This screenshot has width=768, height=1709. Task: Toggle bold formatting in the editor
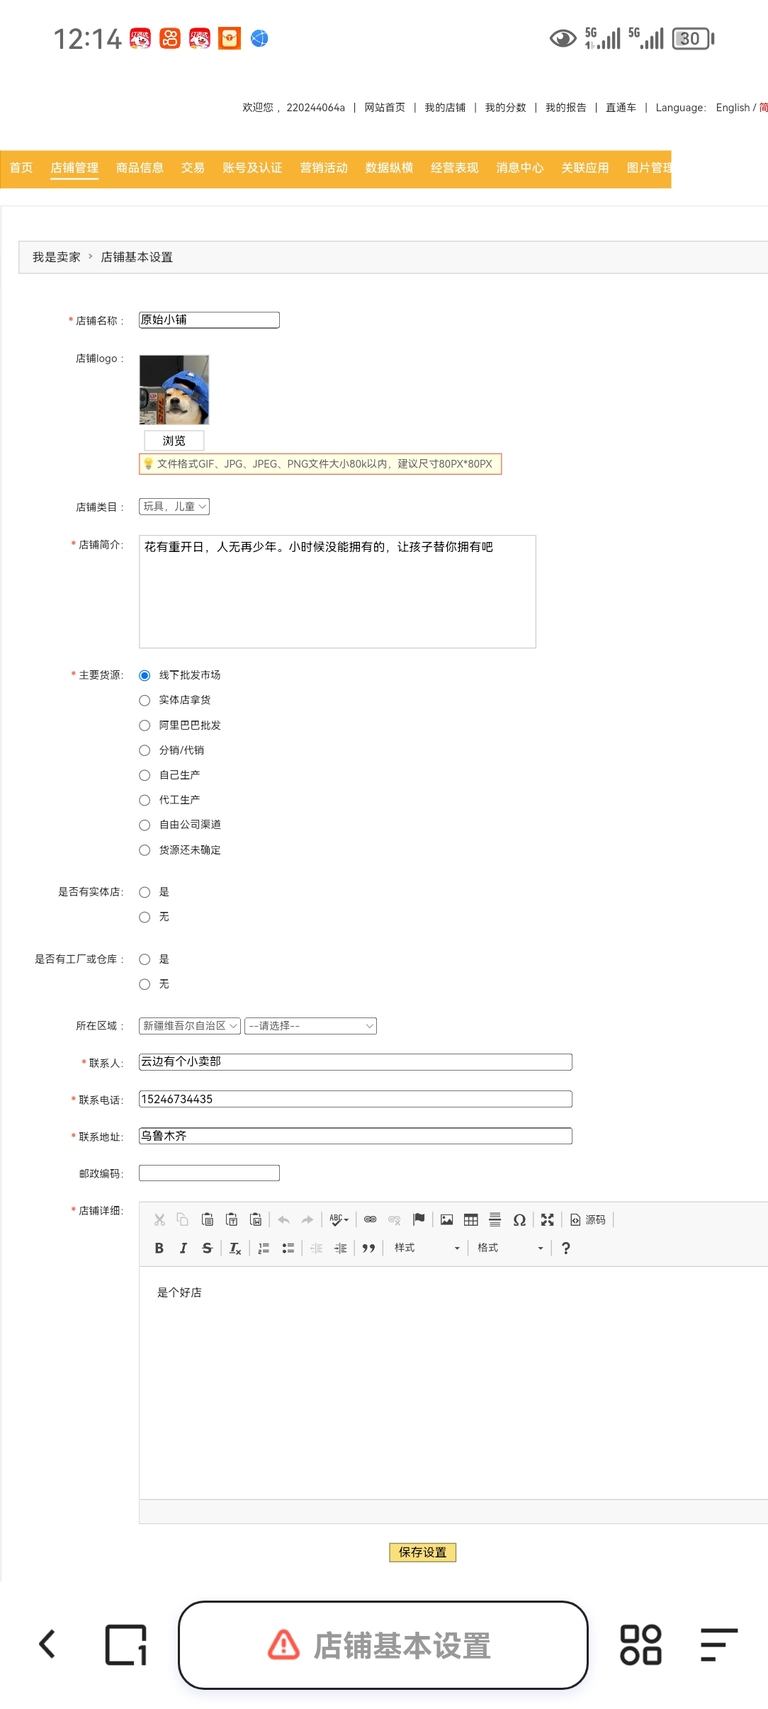tap(159, 1248)
